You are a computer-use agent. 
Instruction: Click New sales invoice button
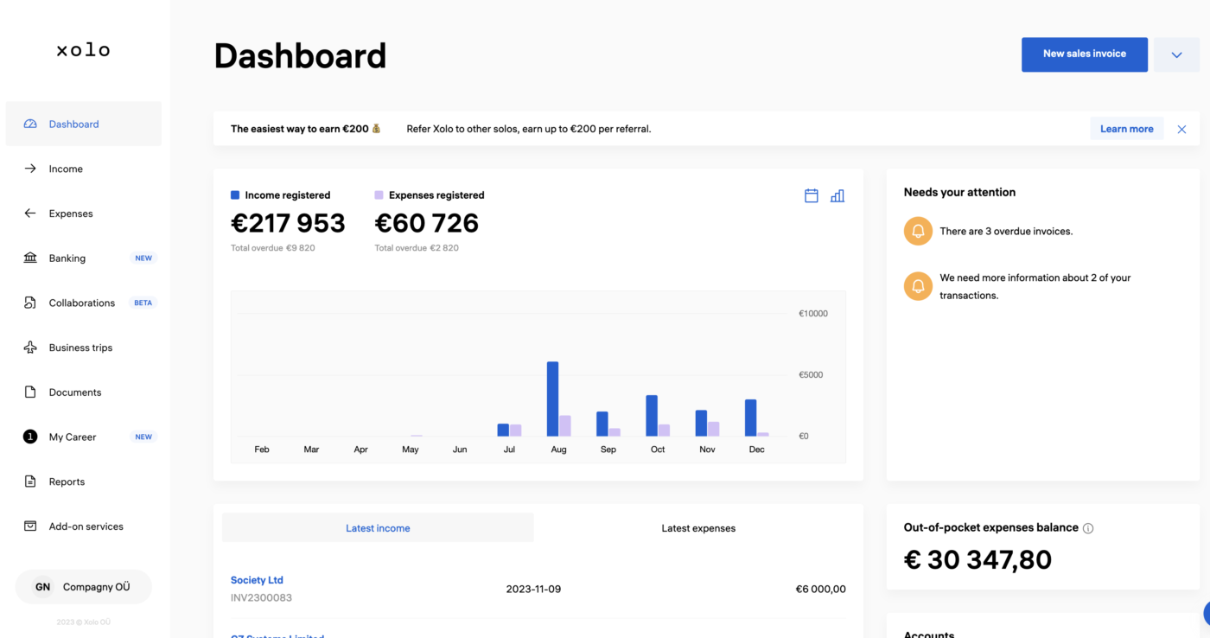[1085, 54]
